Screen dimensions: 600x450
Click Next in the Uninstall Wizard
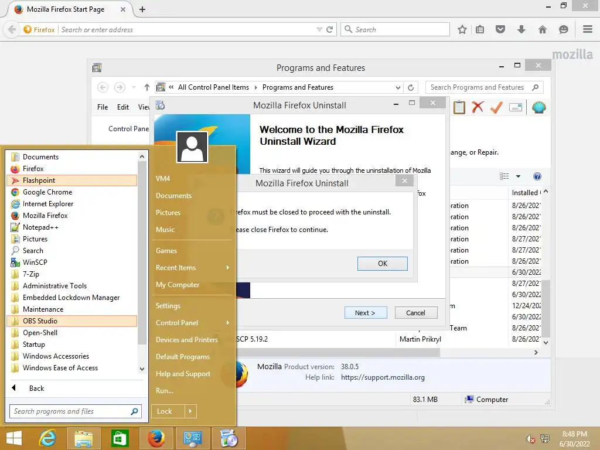366,313
